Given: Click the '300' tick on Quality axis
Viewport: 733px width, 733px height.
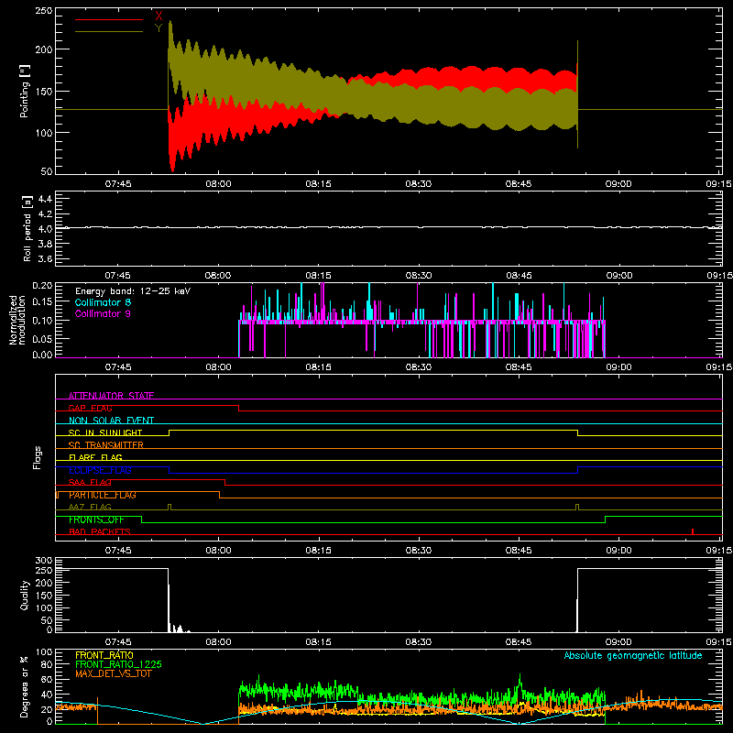Looking at the screenshot, I should coord(44,561).
